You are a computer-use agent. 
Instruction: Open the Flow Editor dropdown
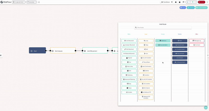coord(19,2)
